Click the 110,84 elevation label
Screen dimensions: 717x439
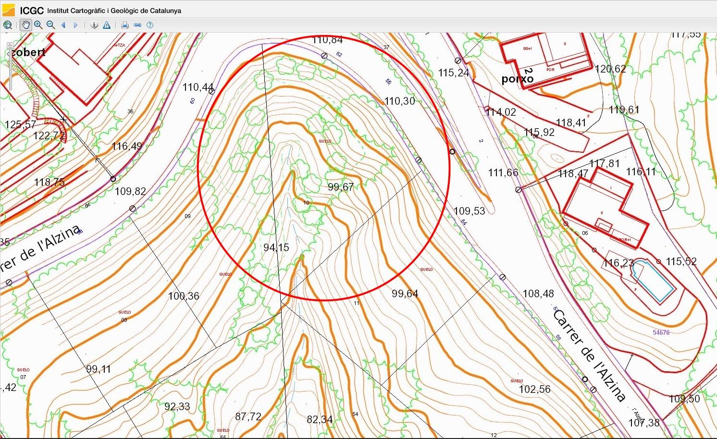[327, 40]
